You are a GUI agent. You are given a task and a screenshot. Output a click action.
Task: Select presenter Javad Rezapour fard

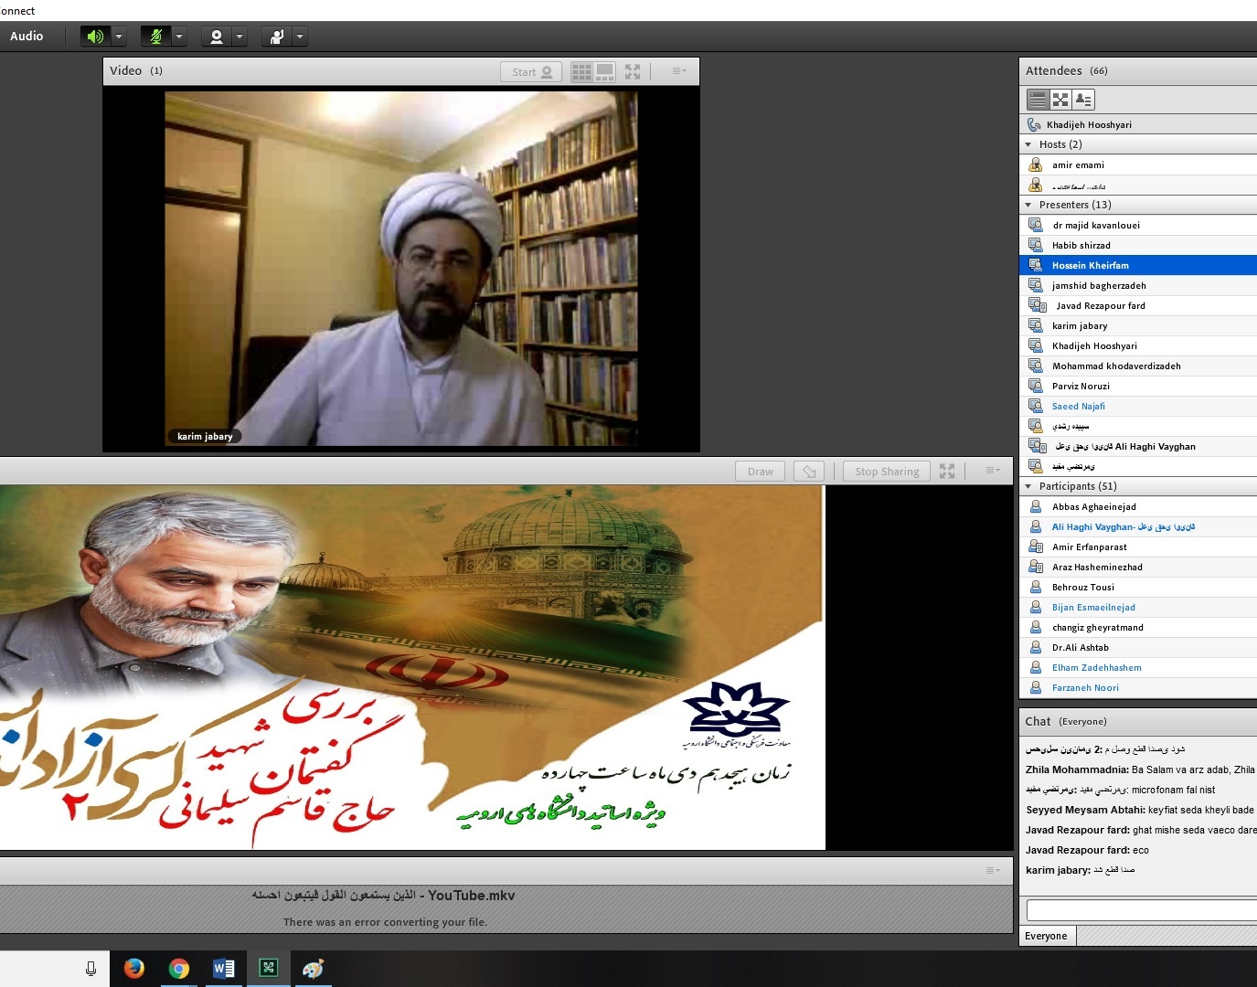point(1138,306)
